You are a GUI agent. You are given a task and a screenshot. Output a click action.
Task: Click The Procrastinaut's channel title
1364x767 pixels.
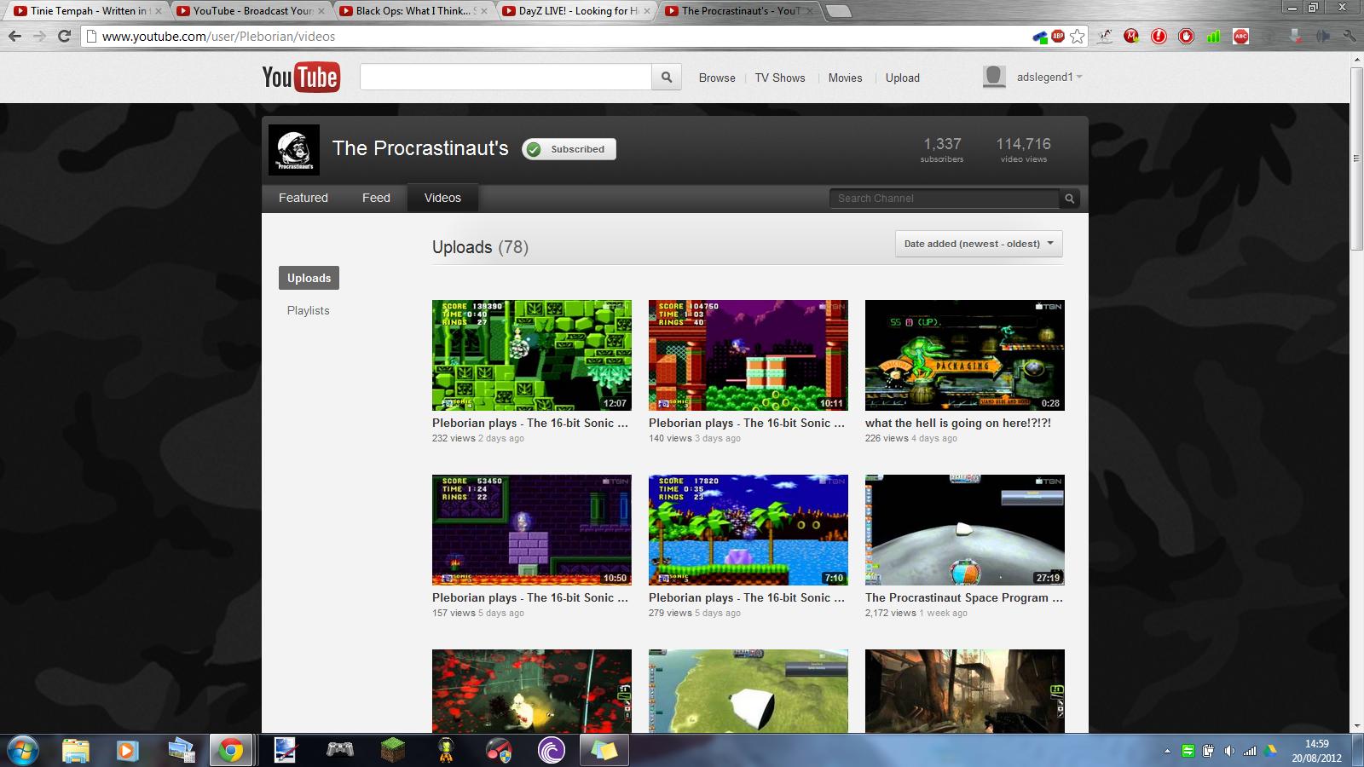[420, 148]
